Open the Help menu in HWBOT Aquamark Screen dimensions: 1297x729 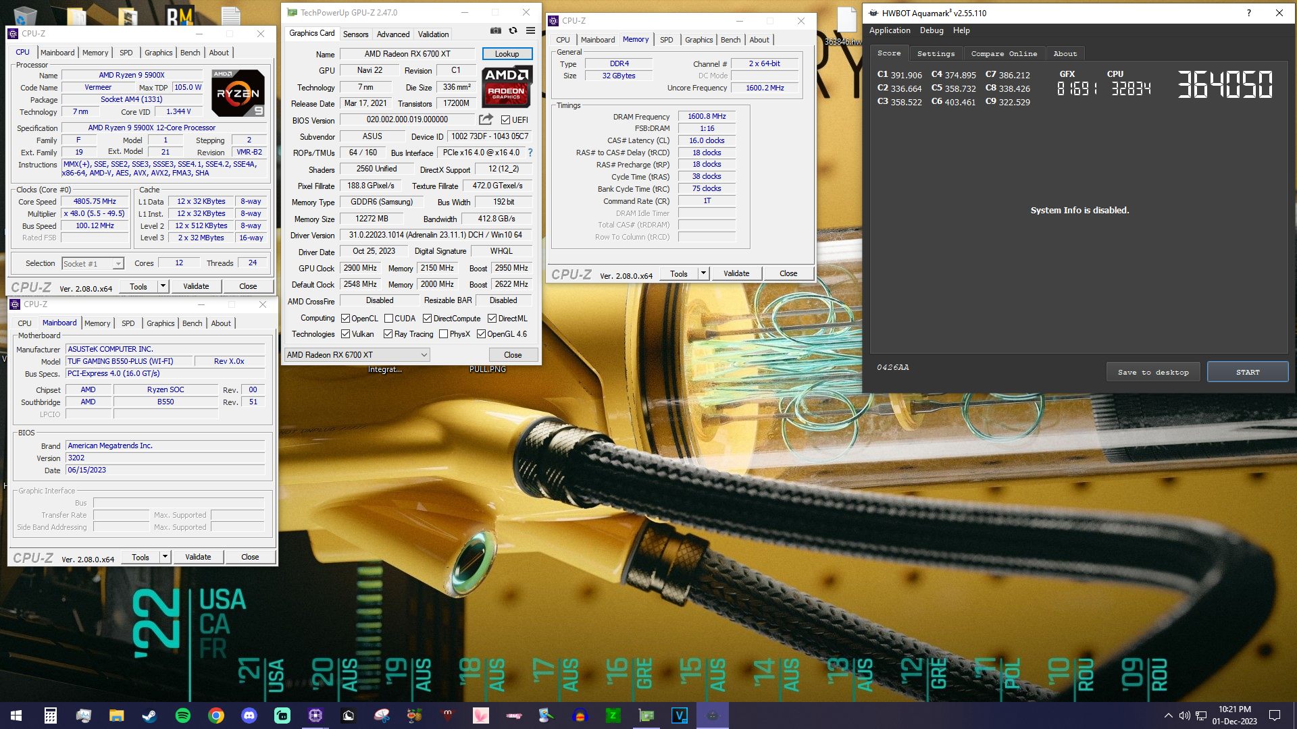(961, 30)
